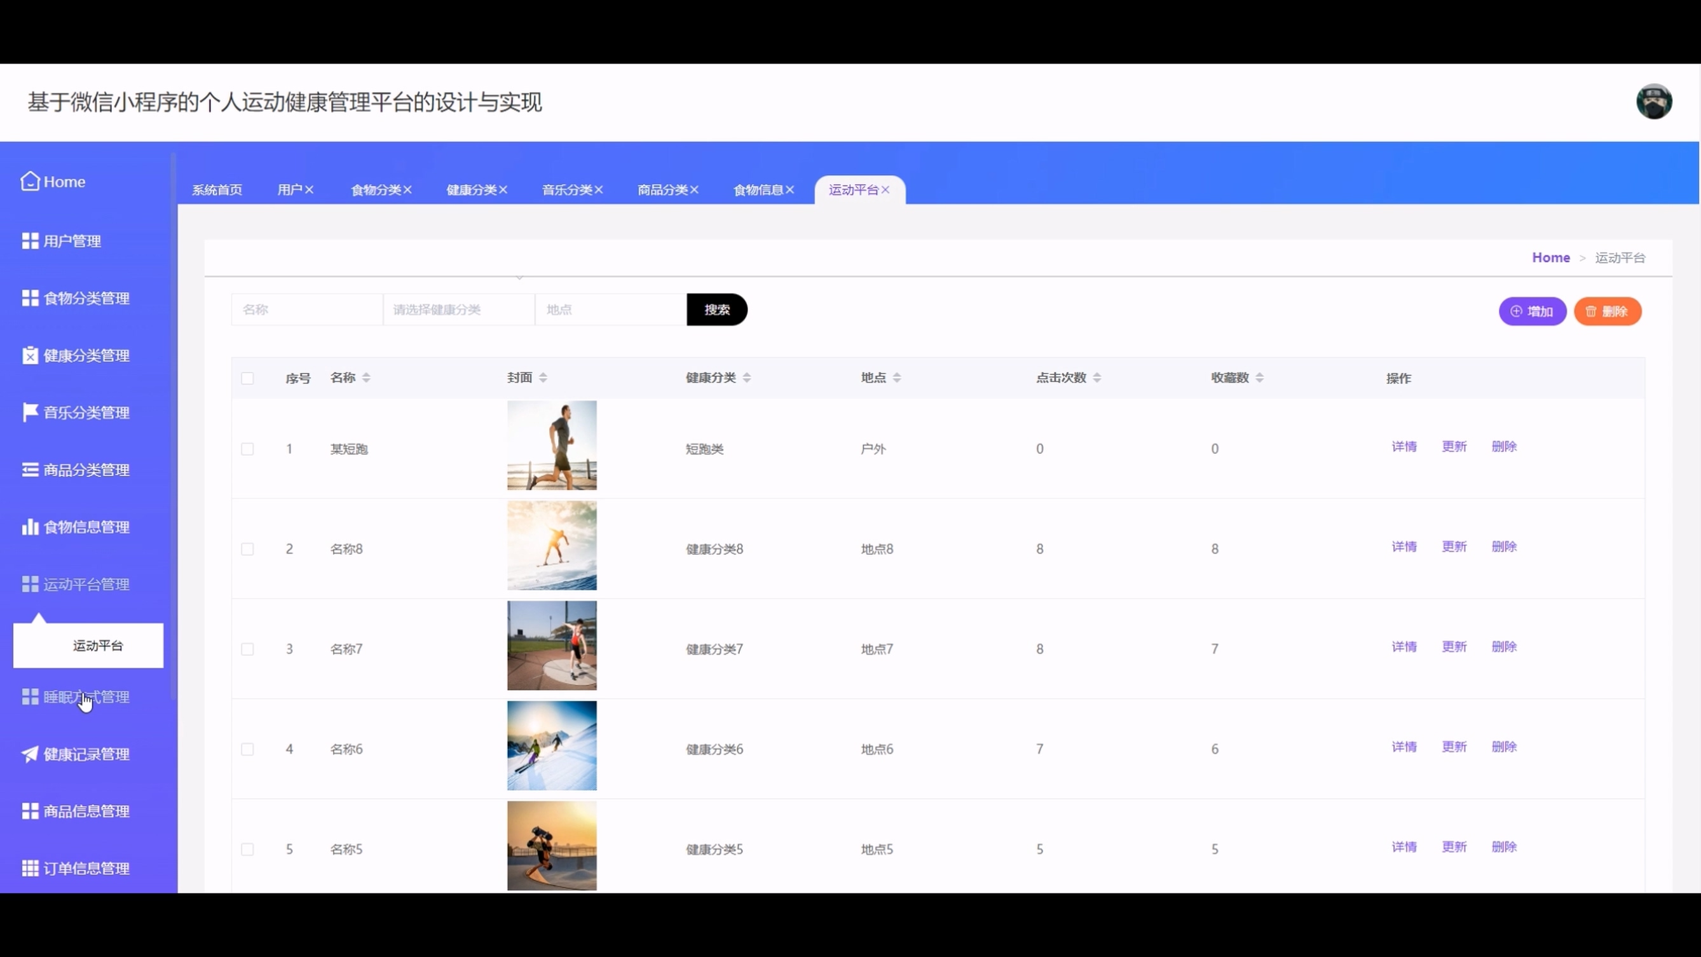Image resolution: width=1701 pixels, height=957 pixels.
Task: Click the Home house icon in sidebar
Action: [x=30, y=181]
